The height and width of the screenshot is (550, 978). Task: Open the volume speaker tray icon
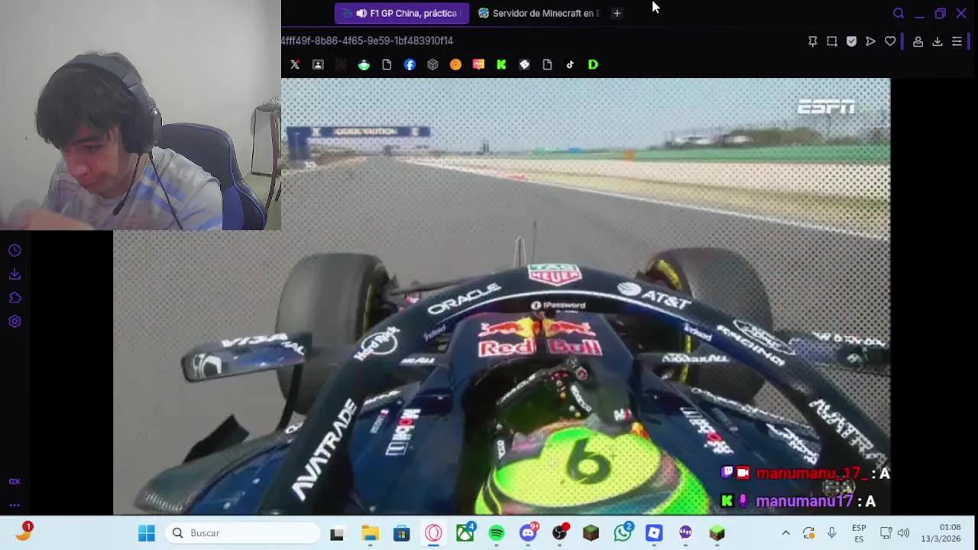tap(903, 533)
